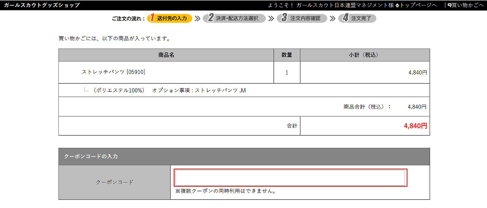Screen dimensions: 487x208
Task: Click the 商品合計（税込） amount
Action: [417, 107]
